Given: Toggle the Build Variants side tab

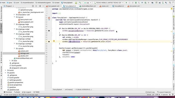Looking at the screenshot, I should click(1, 57).
